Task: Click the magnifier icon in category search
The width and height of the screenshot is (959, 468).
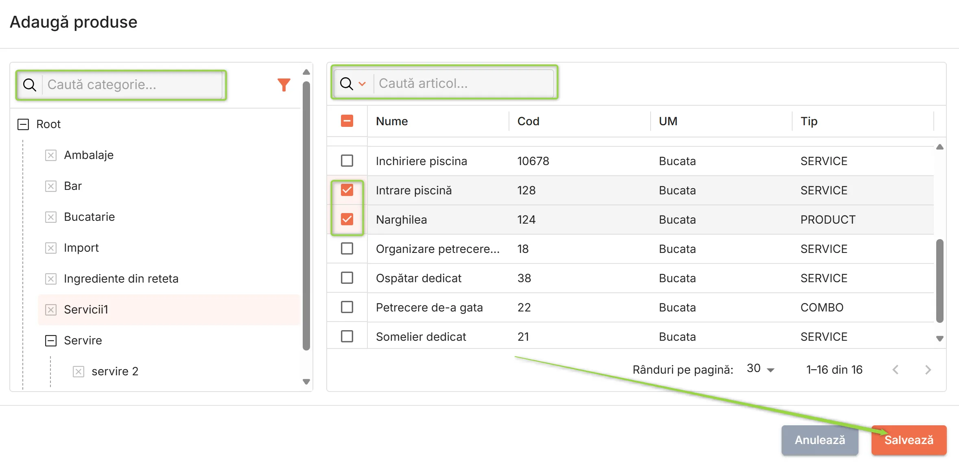Action: tap(30, 85)
